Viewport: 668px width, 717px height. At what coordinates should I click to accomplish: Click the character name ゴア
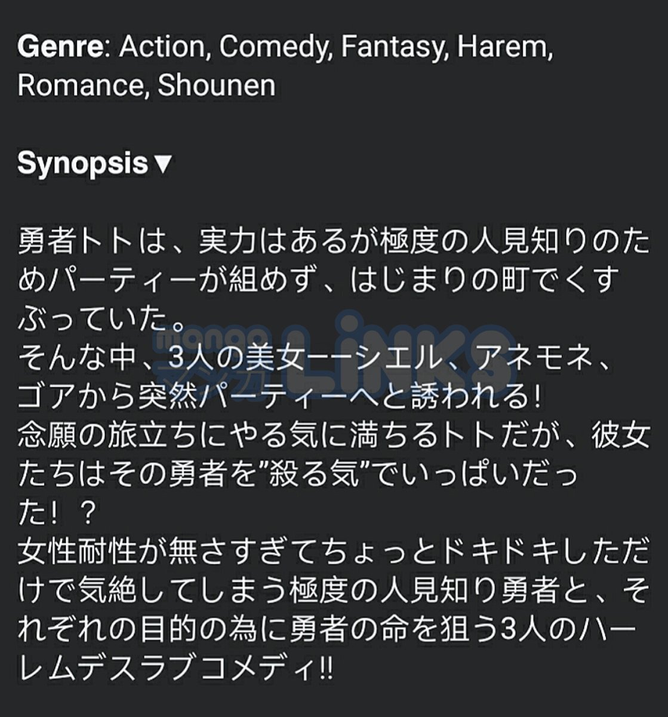48,397
